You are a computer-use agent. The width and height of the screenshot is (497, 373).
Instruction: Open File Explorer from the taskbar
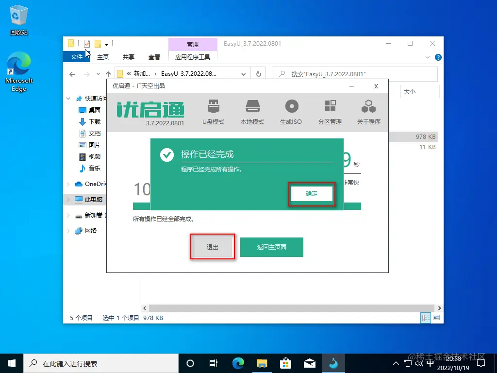tap(262, 363)
